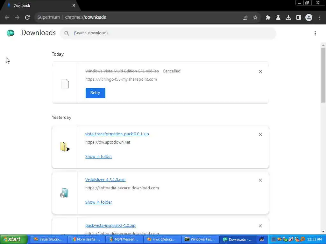
Task: Click the orange magnifier tray icon
Action: (302, 240)
